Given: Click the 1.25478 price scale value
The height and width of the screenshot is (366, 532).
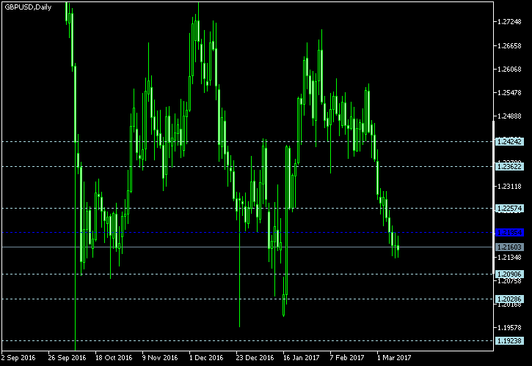Looking at the screenshot, I should point(509,92).
